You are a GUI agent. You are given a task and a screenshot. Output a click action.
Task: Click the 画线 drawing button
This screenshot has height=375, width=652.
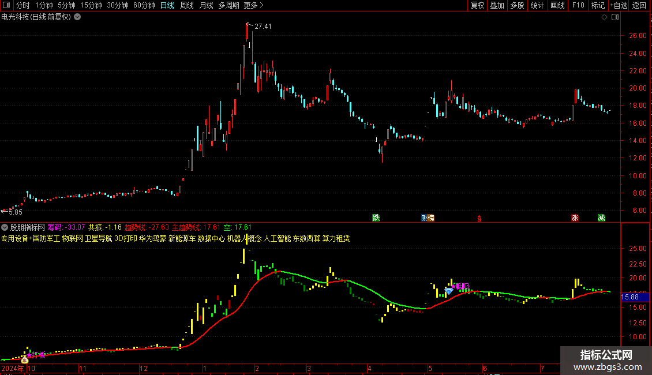(x=557, y=5)
